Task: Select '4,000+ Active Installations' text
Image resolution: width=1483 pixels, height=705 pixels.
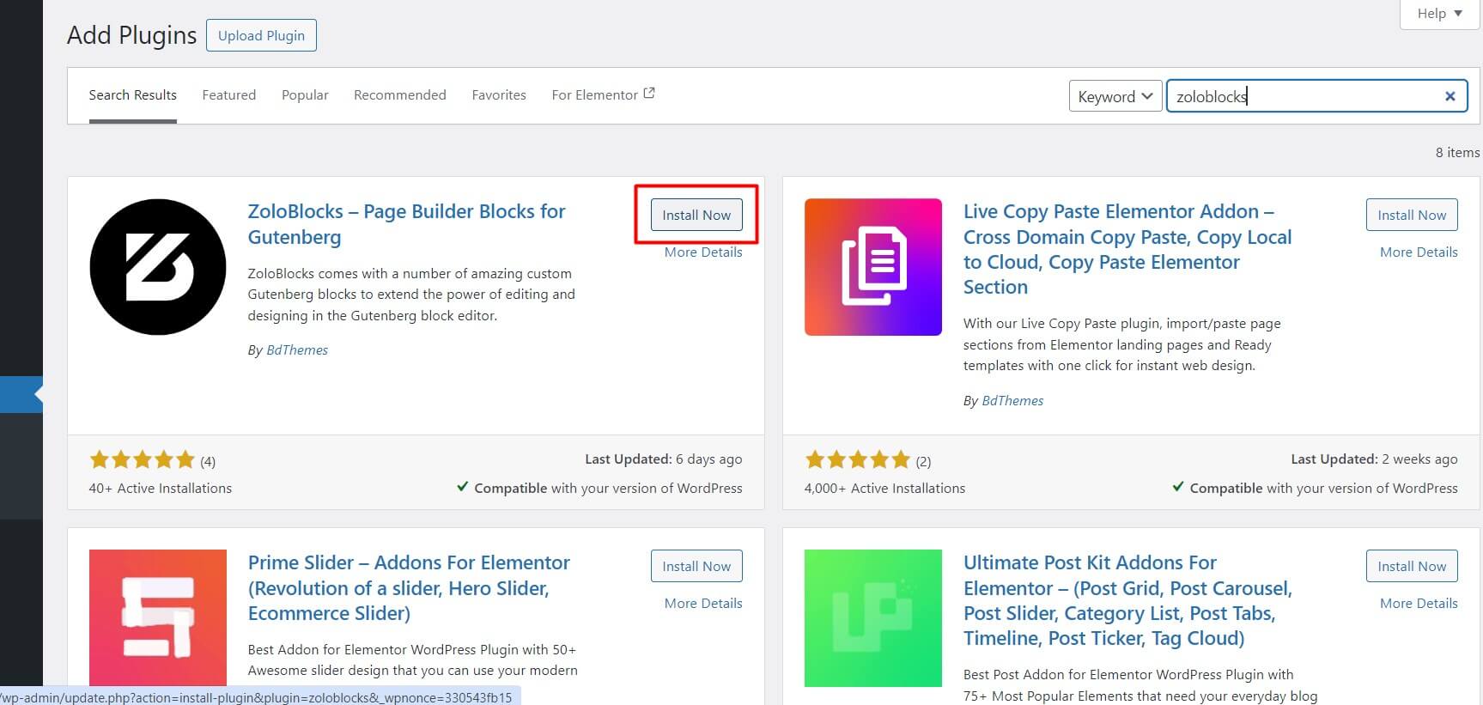Action: (x=884, y=489)
